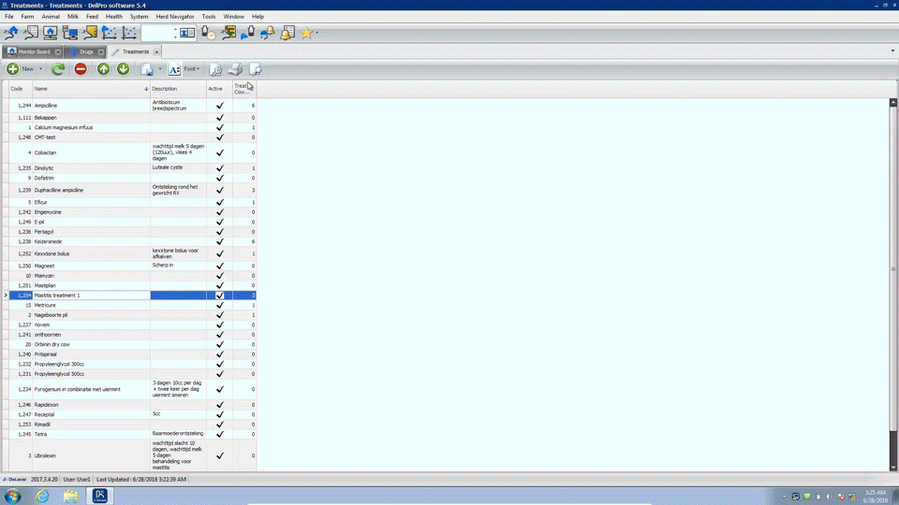The width and height of the screenshot is (899, 505).
Task: Toggle Active checkmark for Cobactan
Action: [x=219, y=152]
